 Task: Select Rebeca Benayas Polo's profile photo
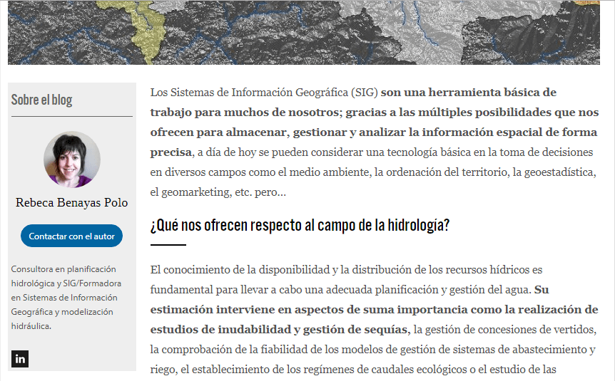pyautogui.click(x=71, y=160)
